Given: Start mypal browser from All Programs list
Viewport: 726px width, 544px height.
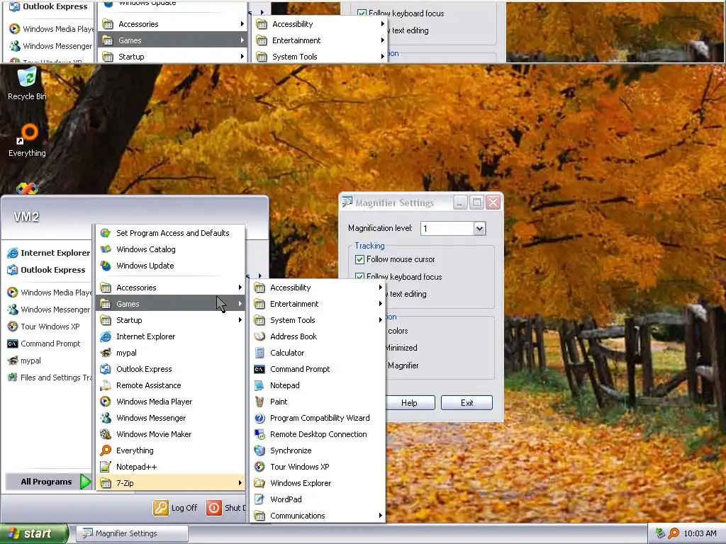Looking at the screenshot, I should pos(170,353).
